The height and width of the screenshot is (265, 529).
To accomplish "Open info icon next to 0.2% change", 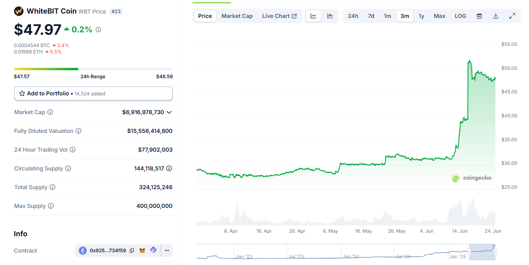I will pyautogui.click(x=98, y=30).
